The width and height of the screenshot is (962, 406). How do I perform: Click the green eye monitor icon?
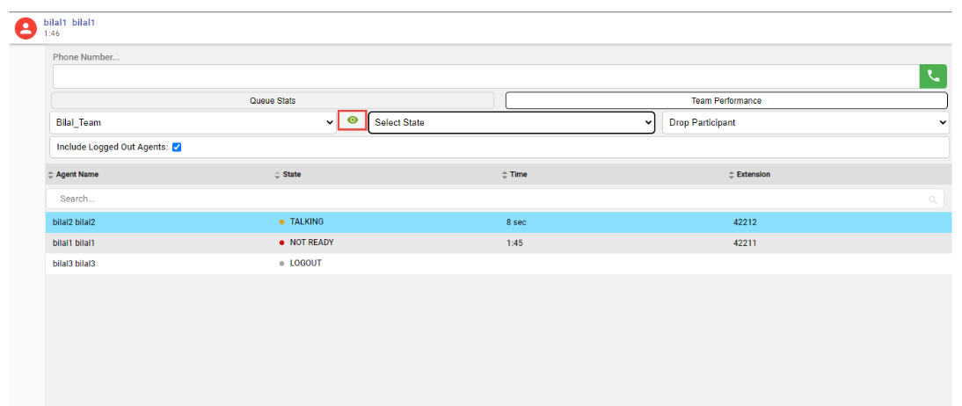pyautogui.click(x=353, y=120)
